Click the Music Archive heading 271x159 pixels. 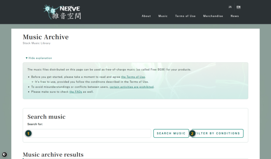tap(46, 37)
